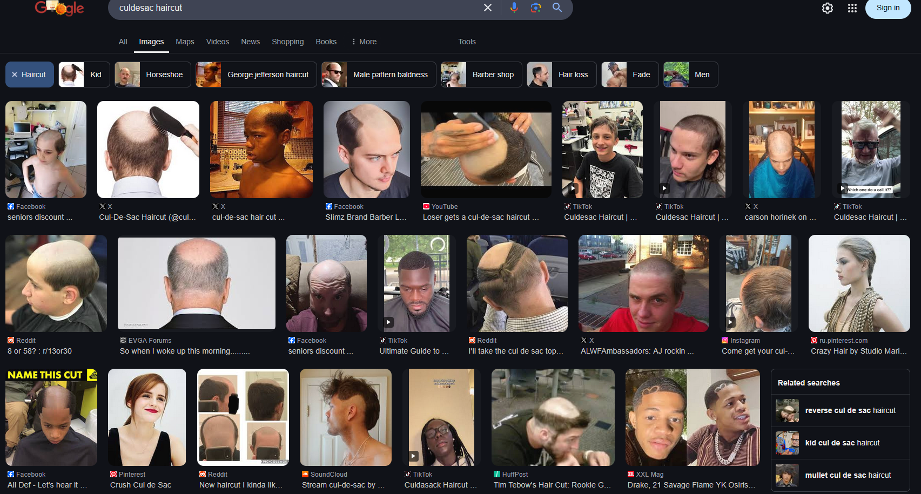Open related search reverse cul de sac haircut

tap(840, 410)
